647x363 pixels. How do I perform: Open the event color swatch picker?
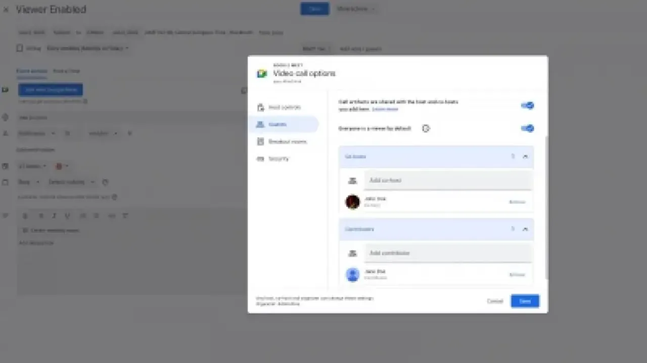60,166
